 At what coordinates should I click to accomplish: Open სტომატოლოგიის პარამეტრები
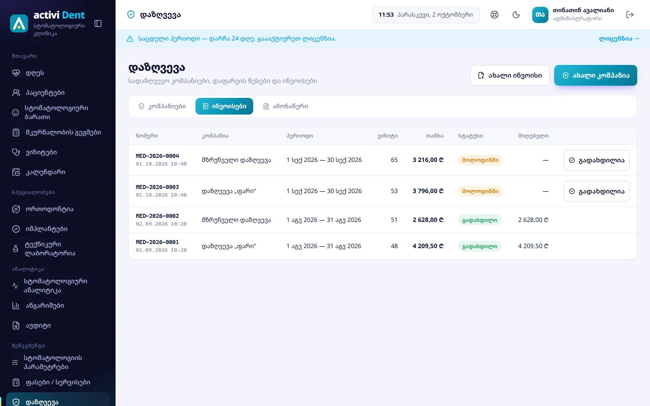tap(58, 363)
